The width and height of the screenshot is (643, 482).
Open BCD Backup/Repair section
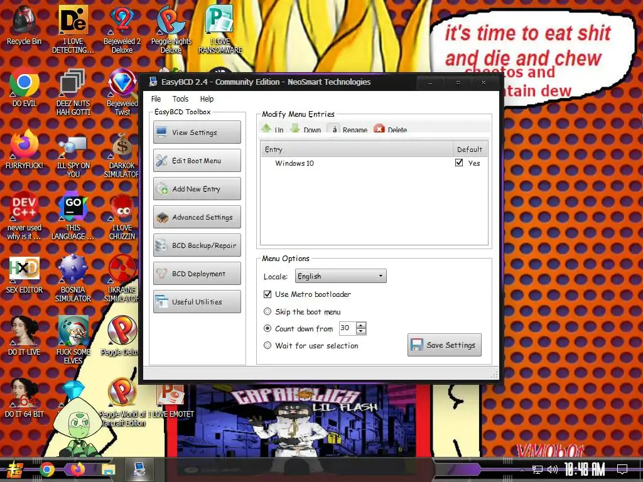(197, 245)
